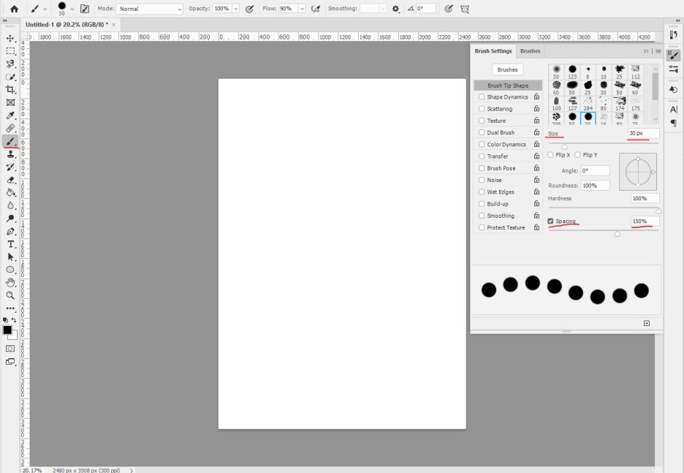Uncheck the Spacing checkbox

pyautogui.click(x=550, y=221)
